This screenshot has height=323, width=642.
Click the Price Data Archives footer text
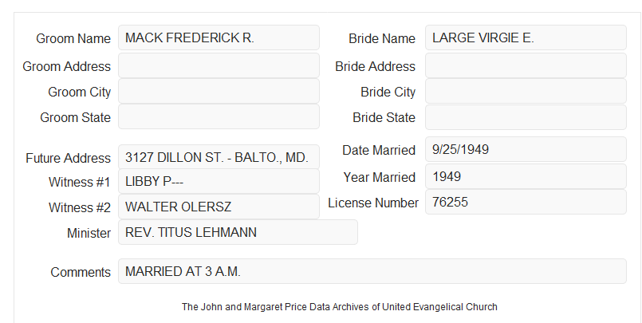[340, 307]
